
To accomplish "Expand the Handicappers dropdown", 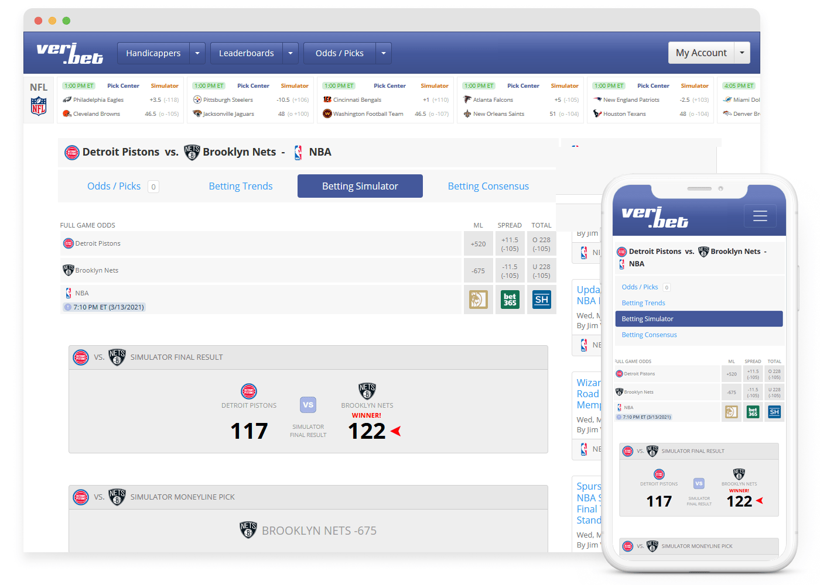I will (197, 53).
